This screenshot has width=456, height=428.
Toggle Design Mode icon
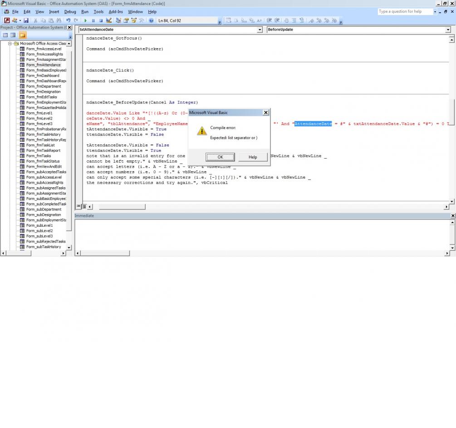[x=109, y=20]
